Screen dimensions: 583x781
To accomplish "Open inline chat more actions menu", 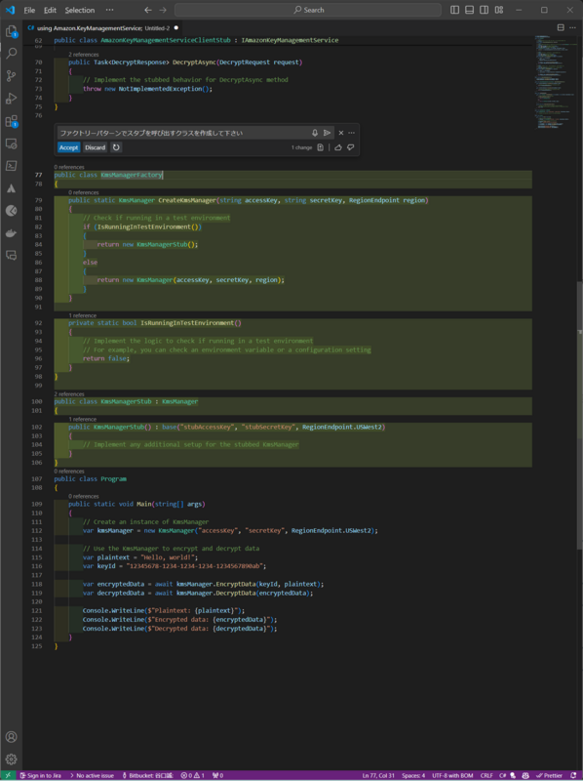I will [352, 133].
